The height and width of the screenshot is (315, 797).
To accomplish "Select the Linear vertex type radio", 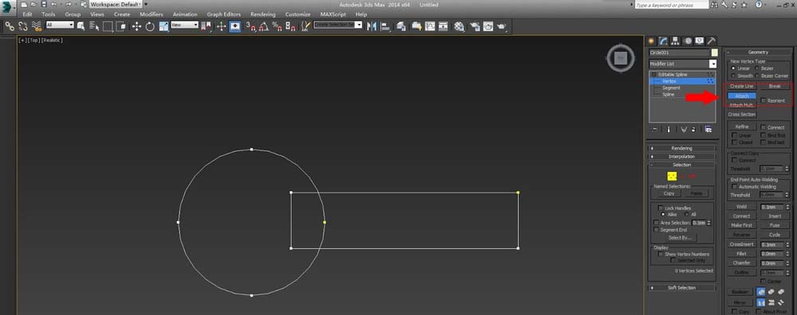I will pyautogui.click(x=733, y=68).
